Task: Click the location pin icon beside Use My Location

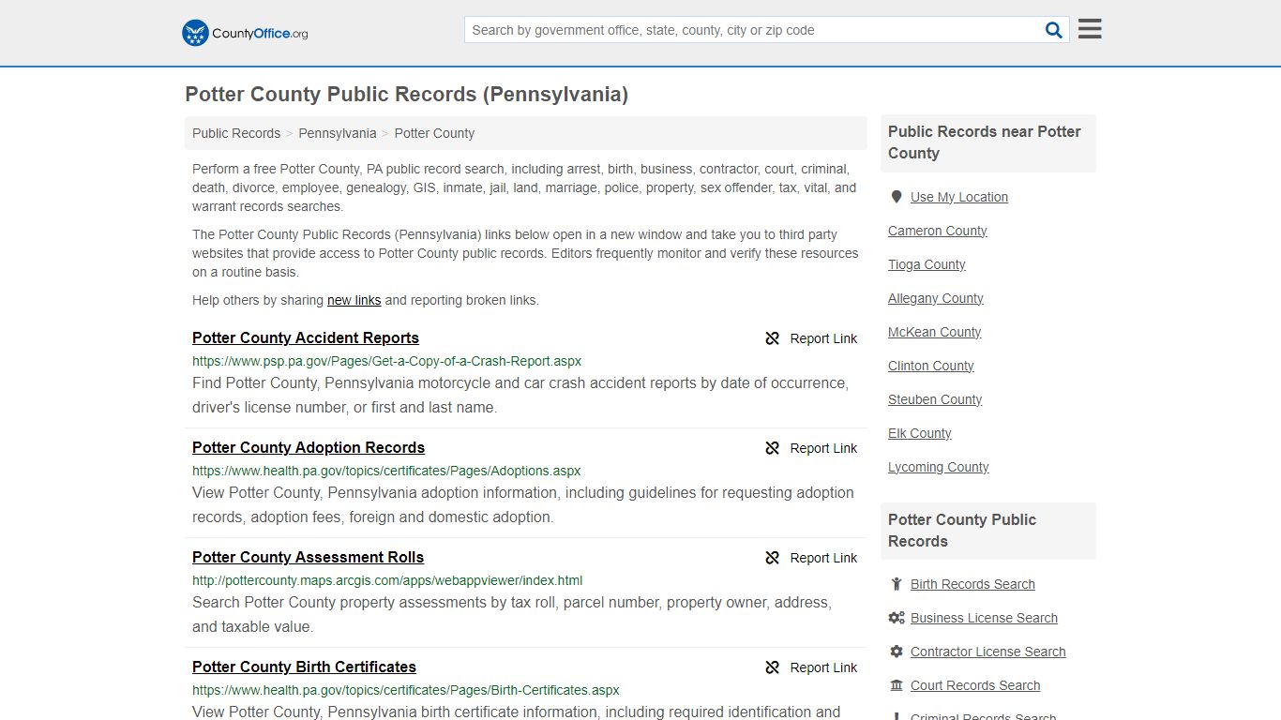Action: pyautogui.click(x=897, y=197)
